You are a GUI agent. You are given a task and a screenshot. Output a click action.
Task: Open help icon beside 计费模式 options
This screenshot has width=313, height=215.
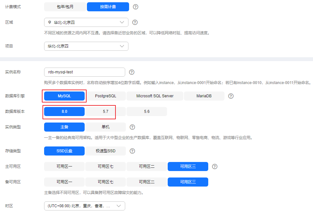[136, 7]
